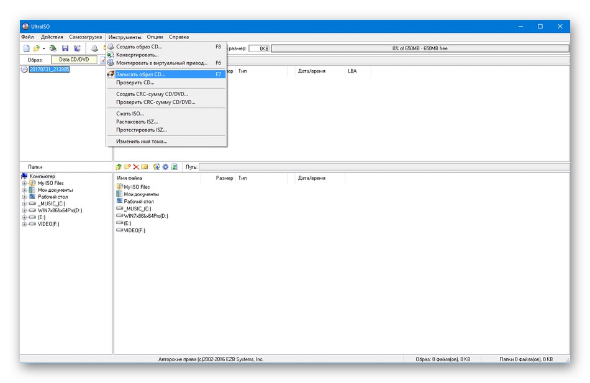The image size is (590, 383).
Task: Select WIN7x86&x64Pro(D:) in the file list
Action: [146, 216]
